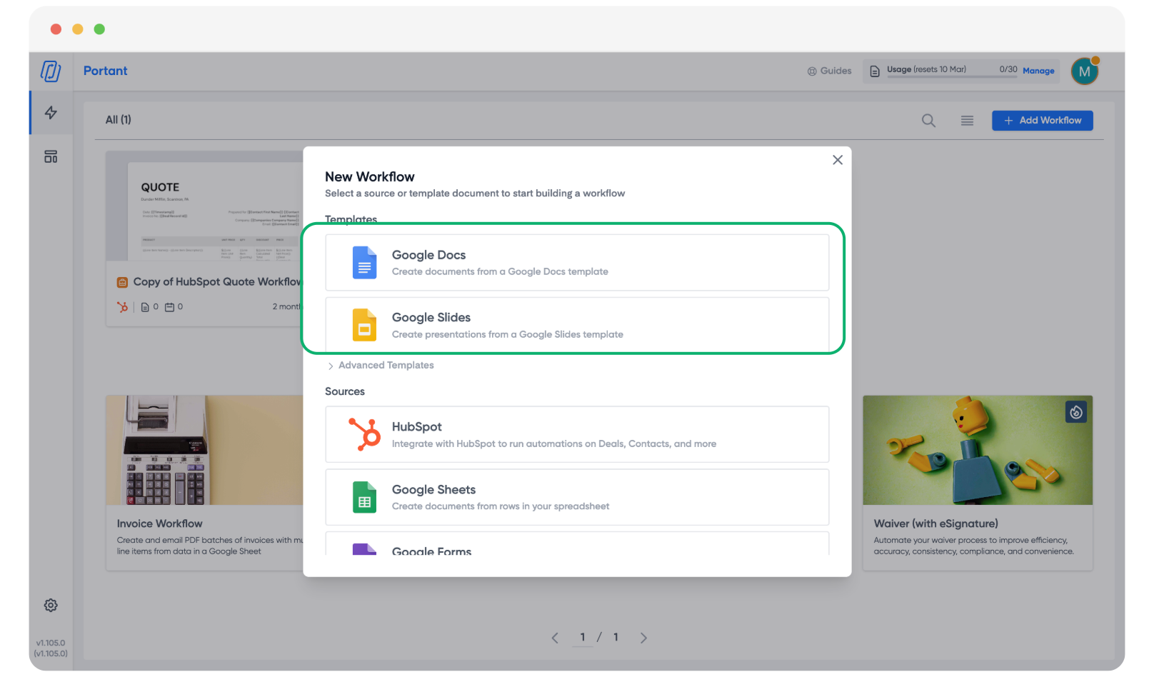Click the search magnifier icon

(x=928, y=121)
